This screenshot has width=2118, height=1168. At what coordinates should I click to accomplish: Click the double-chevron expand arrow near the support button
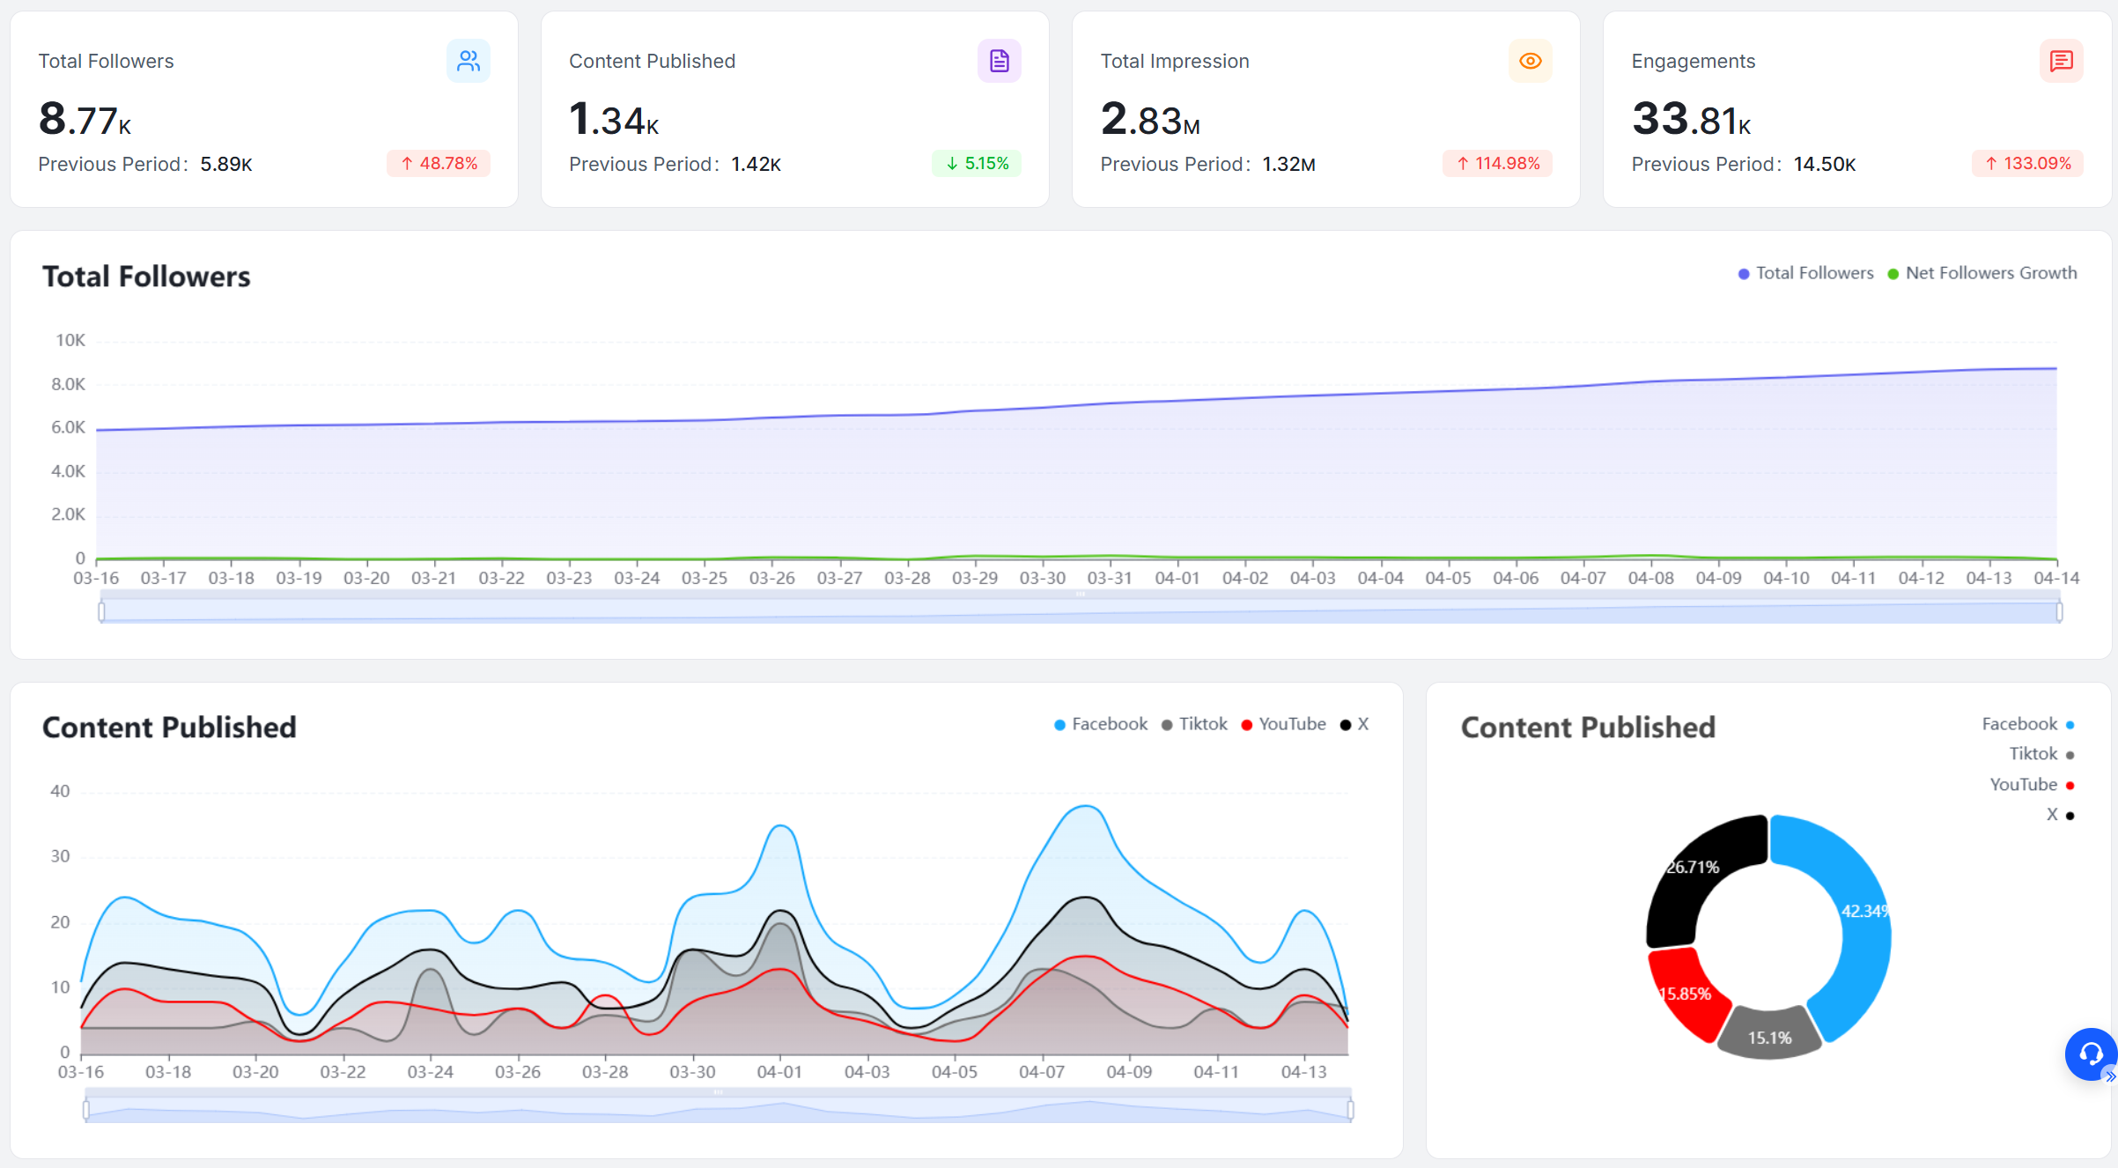click(x=2110, y=1076)
